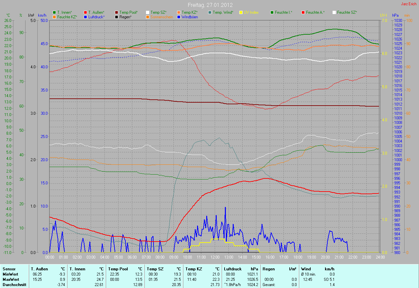Select the Temp KZ* legend label
The height and width of the screenshot is (288, 419).
coord(190,12)
